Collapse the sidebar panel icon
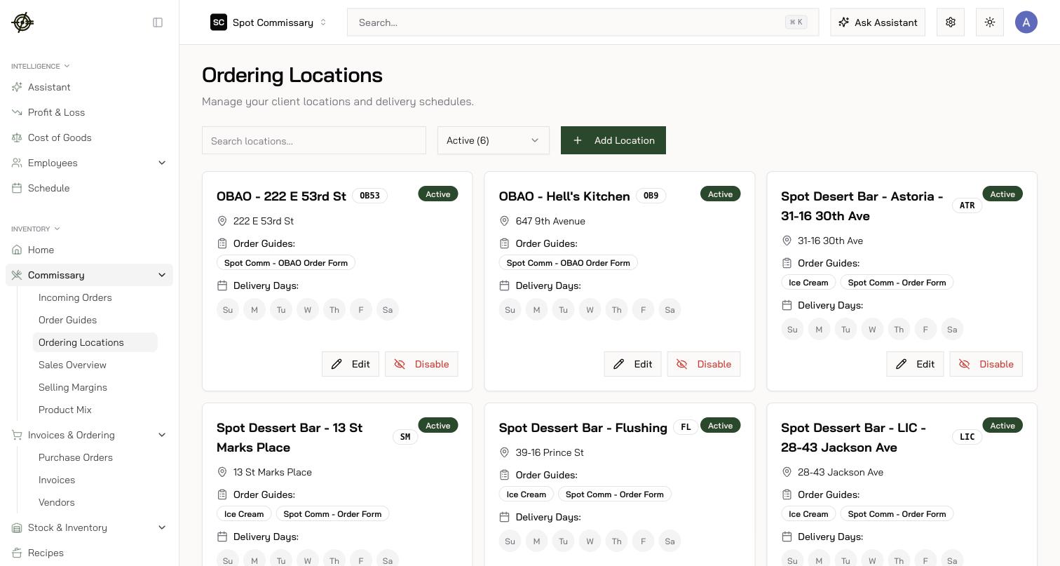1060x566 pixels. (158, 22)
